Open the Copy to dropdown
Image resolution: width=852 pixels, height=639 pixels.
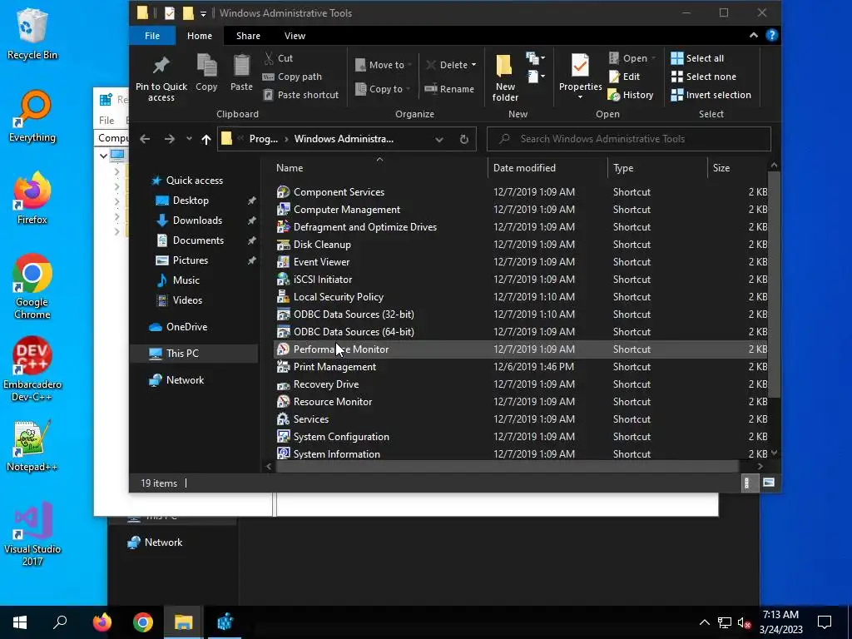tap(383, 88)
